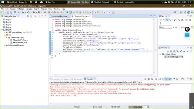The image size is (194, 109).
Task: Open the Source menu
Action: pyautogui.click(x=13, y=9)
